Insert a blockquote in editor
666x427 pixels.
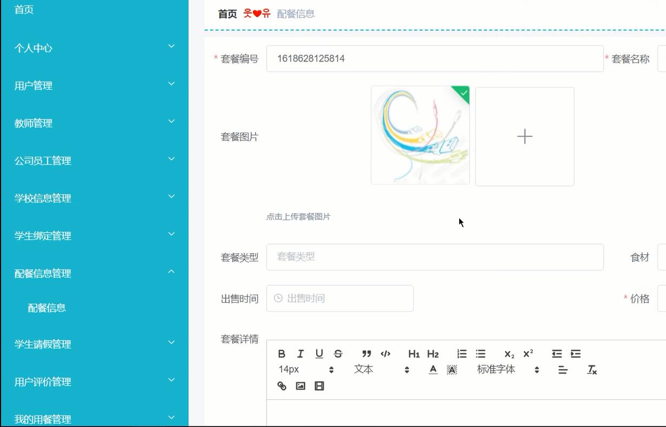click(x=367, y=354)
